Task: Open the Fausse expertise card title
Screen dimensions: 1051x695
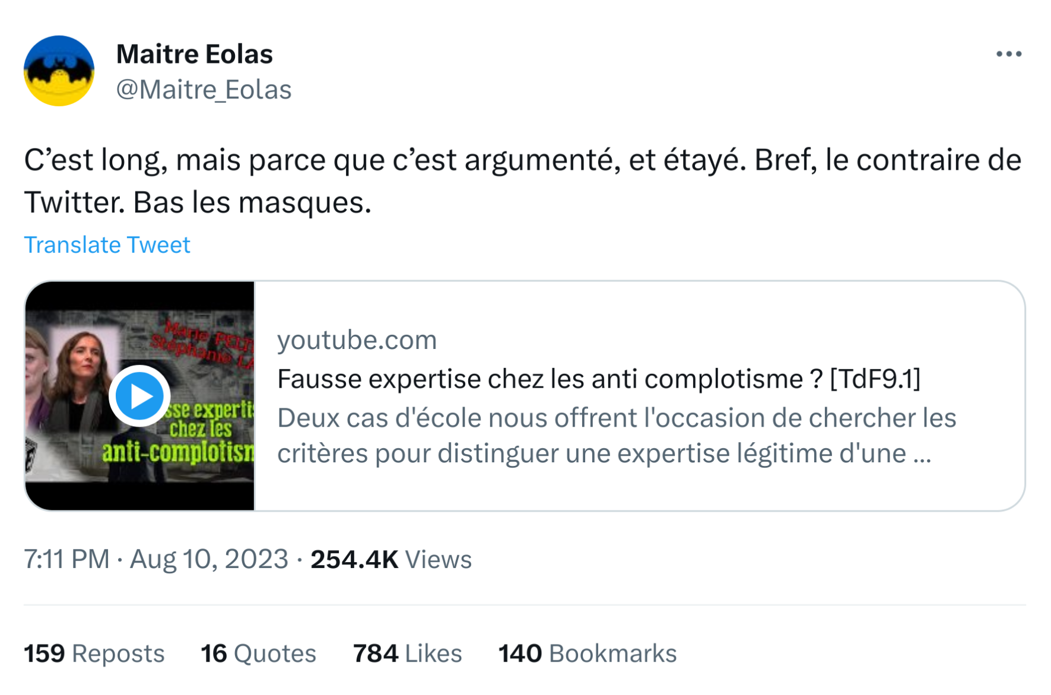Action: tap(599, 379)
